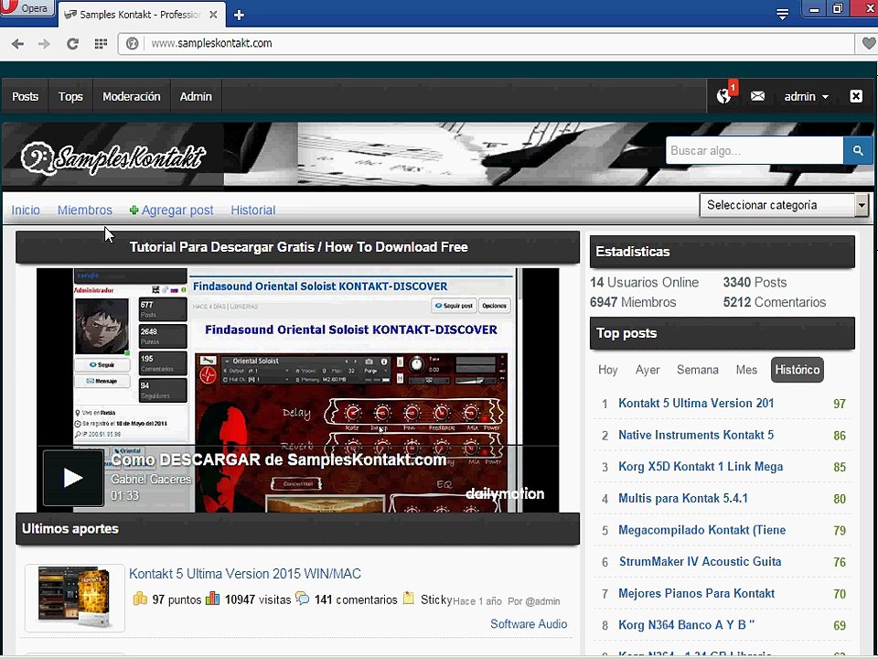
Task: Click Agregar post link
Action: (x=177, y=211)
